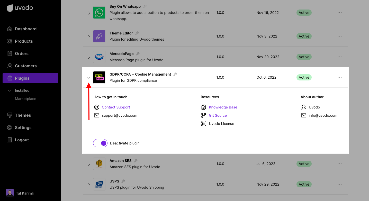Click wrench icon next to USPS

tap(123, 181)
